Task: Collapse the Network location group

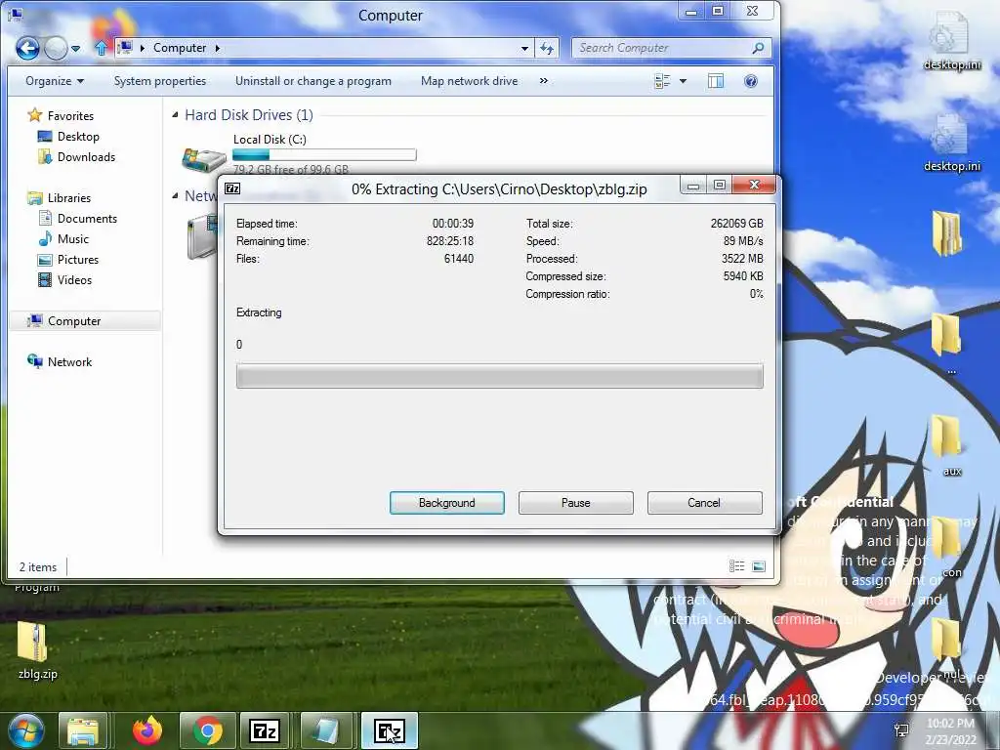Action: [175, 196]
